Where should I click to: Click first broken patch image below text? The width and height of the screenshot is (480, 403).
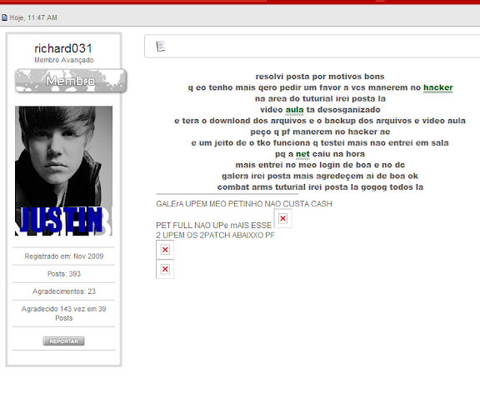[165, 250]
